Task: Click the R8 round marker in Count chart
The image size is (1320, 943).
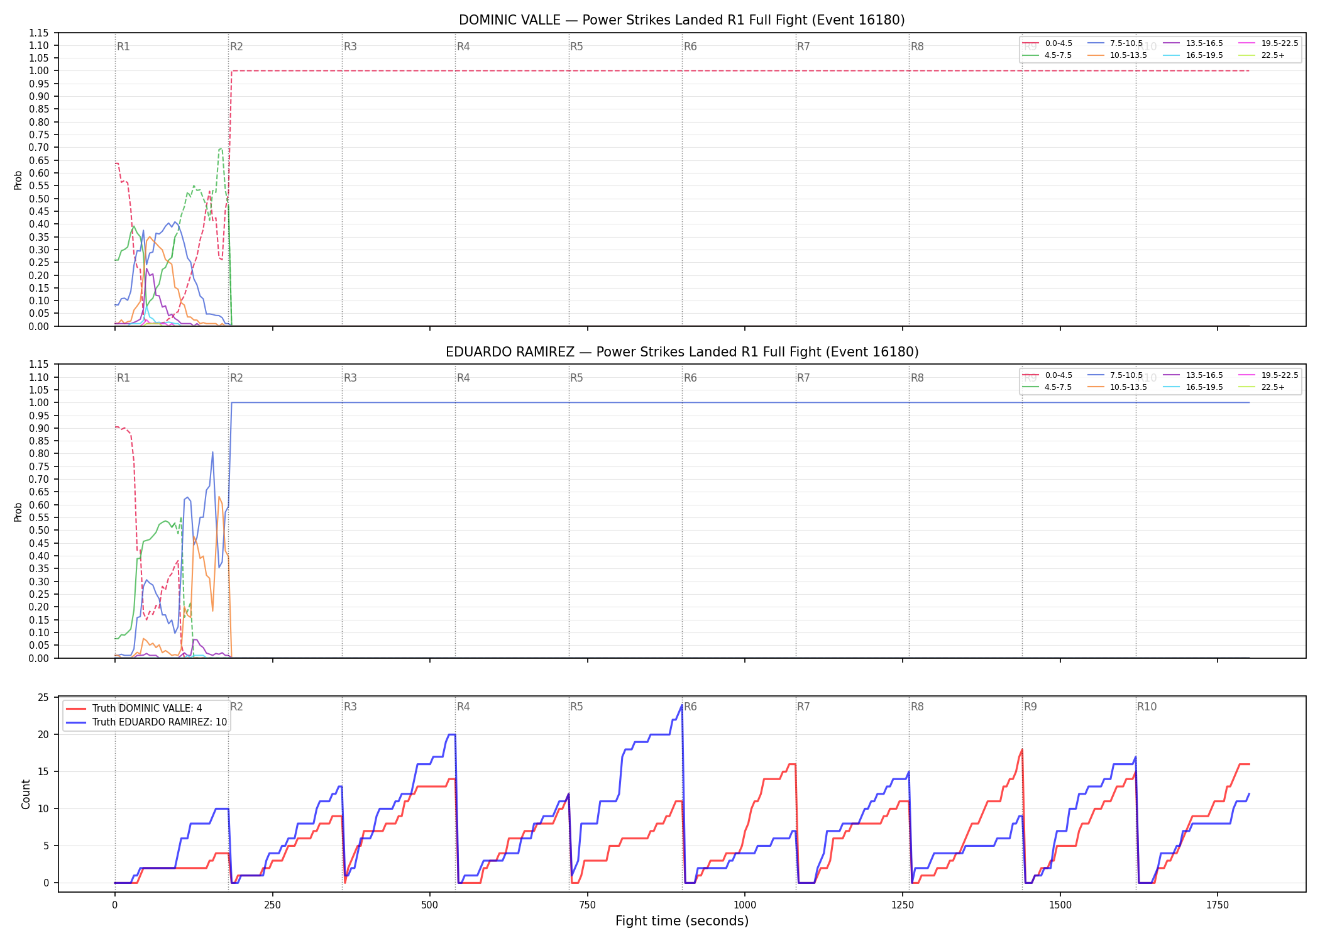Action: (917, 707)
